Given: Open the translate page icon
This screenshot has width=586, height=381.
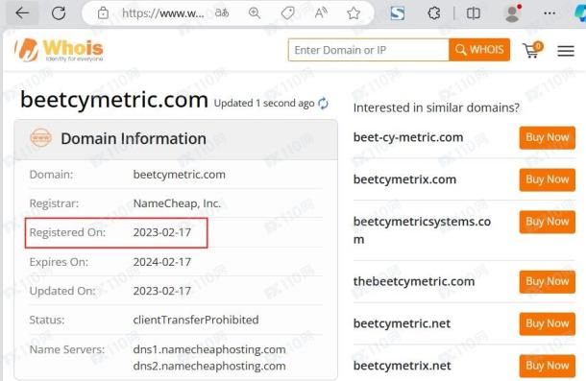Looking at the screenshot, I should pos(222,13).
